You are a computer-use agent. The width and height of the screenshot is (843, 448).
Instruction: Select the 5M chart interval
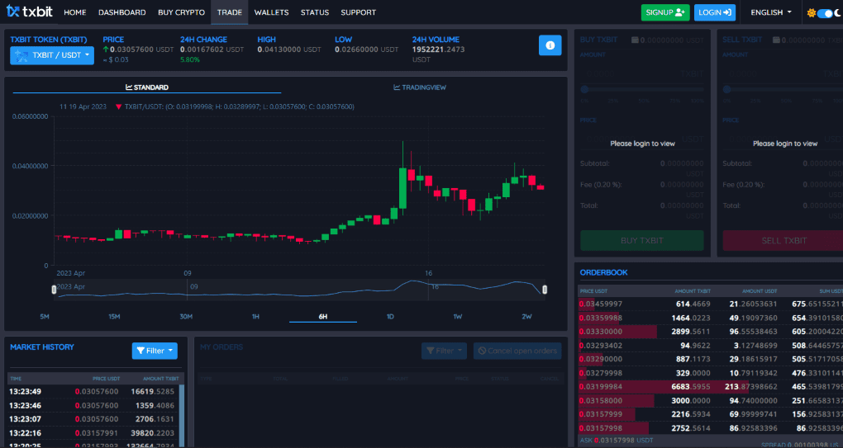pyautogui.click(x=45, y=317)
